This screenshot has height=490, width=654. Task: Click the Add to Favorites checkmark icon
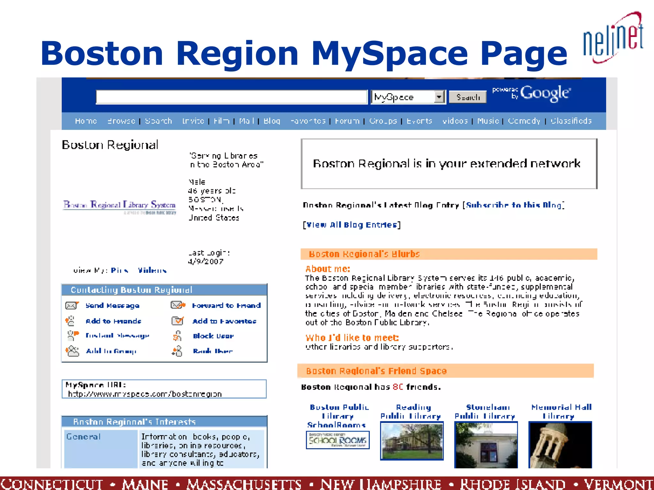[178, 320]
